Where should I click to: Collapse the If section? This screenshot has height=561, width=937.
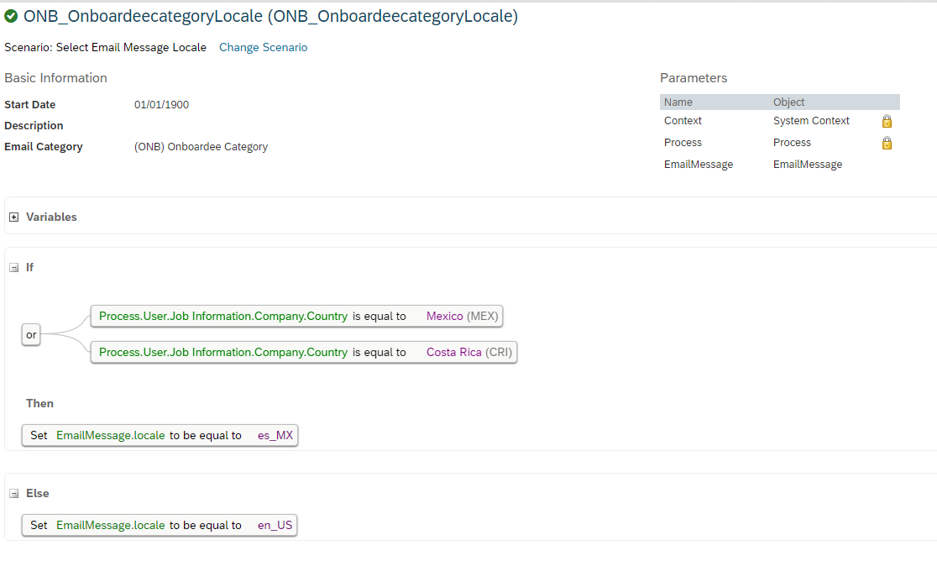[x=13, y=268]
